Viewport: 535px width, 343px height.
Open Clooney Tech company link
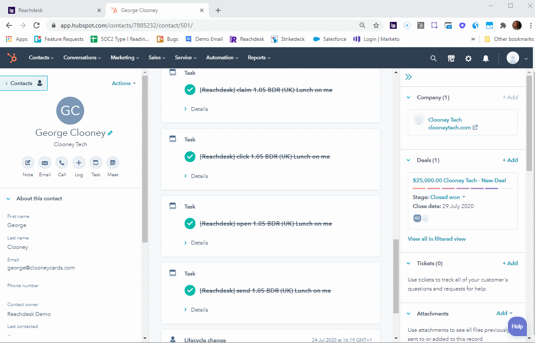pos(445,120)
